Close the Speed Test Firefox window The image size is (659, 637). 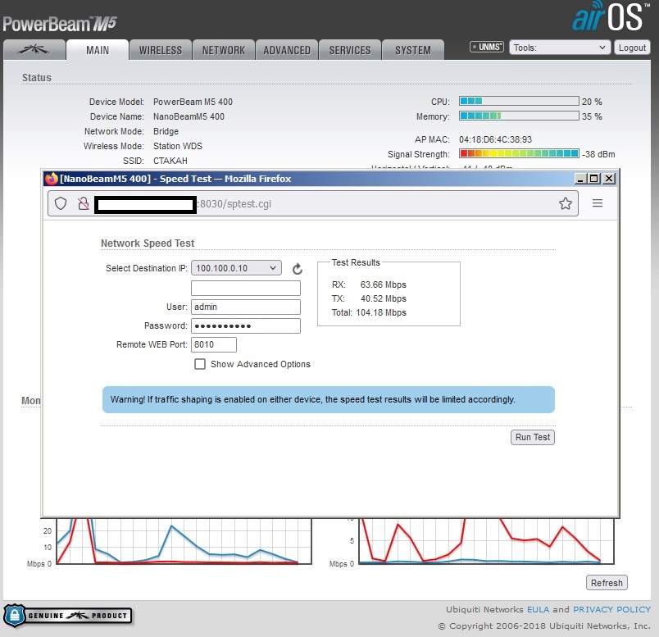(x=608, y=179)
